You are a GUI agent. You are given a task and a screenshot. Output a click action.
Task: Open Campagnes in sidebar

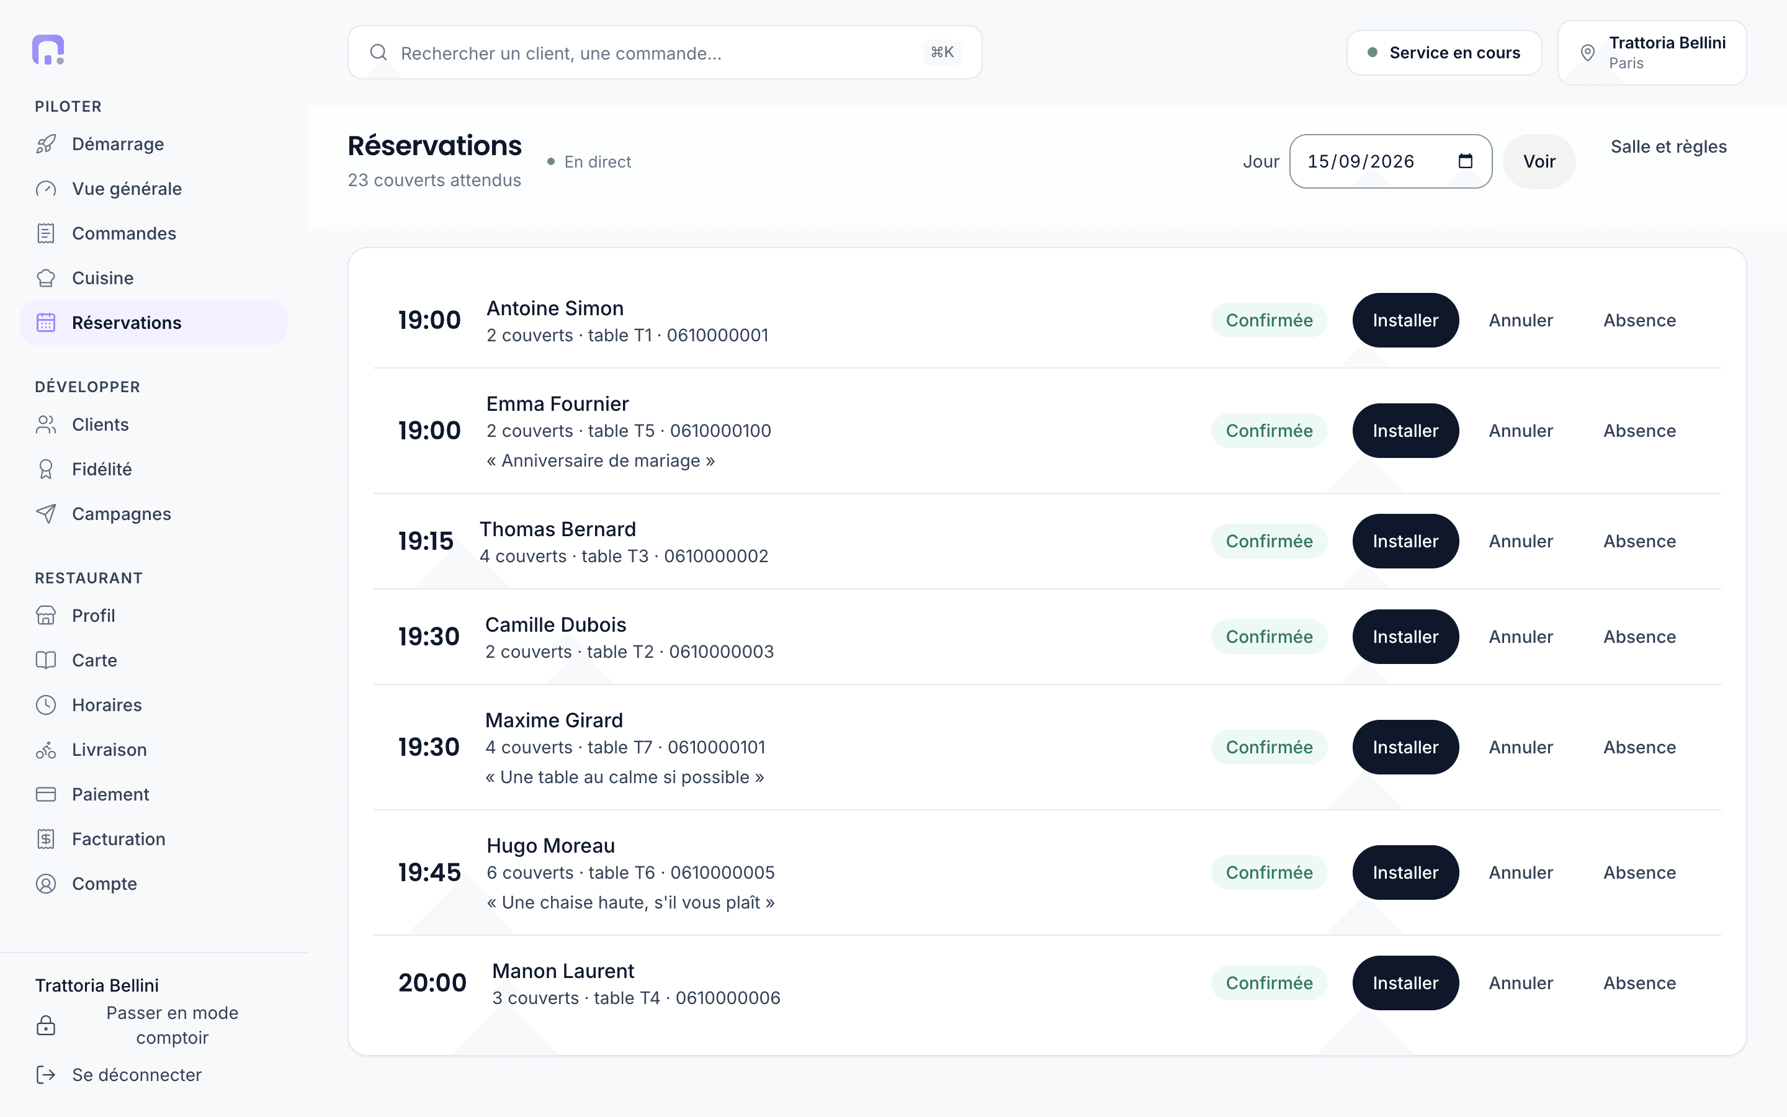pyautogui.click(x=154, y=514)
